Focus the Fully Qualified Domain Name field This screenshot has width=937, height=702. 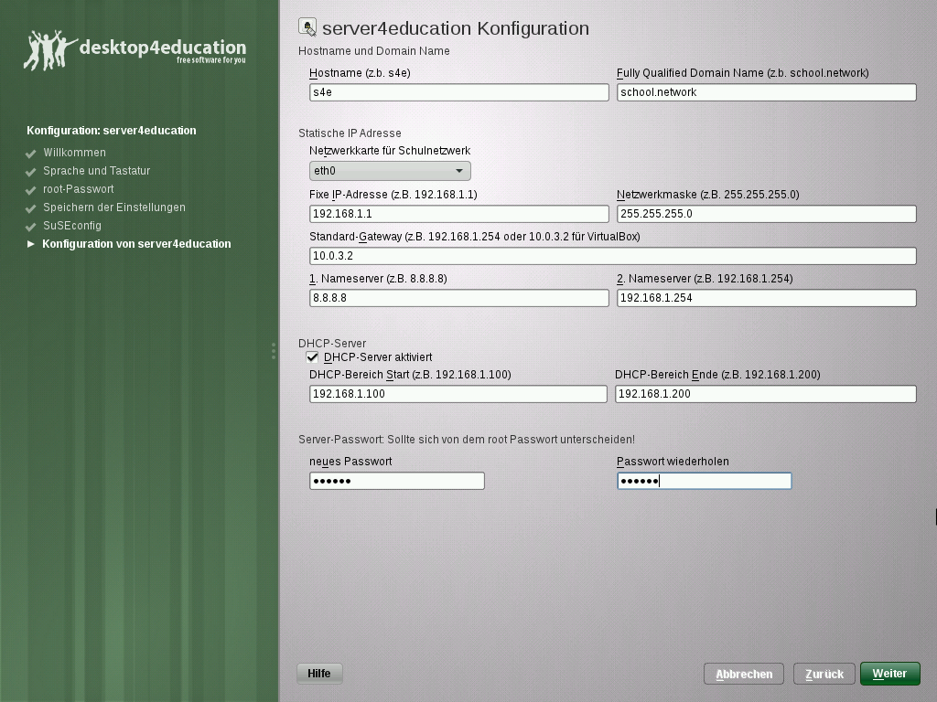[x=766, y=92]
